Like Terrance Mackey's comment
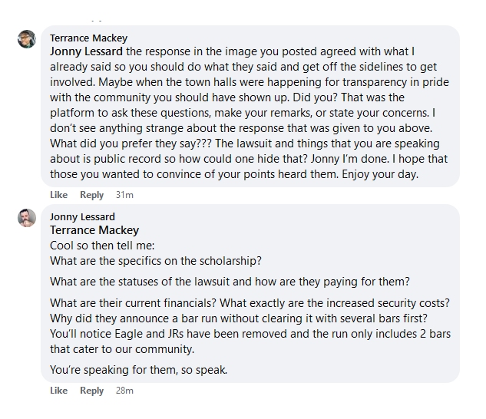The image size is (486, 419). (x=58, y=195)
